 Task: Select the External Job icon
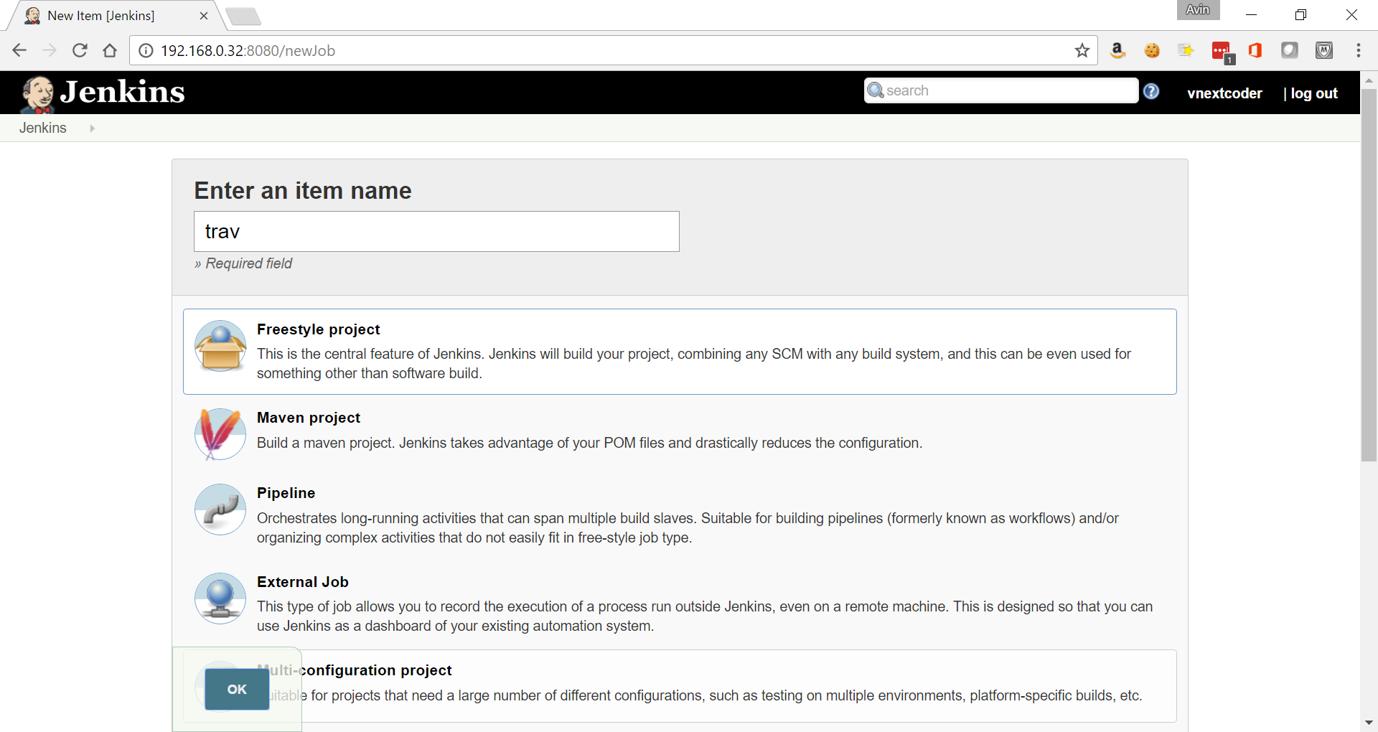click(x=220, y=599)
